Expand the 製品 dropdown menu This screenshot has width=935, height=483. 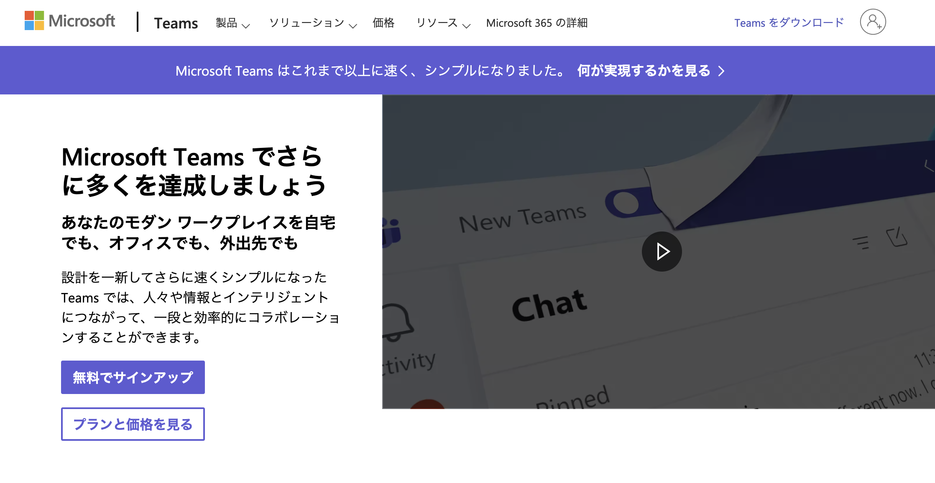coord(233,23)
